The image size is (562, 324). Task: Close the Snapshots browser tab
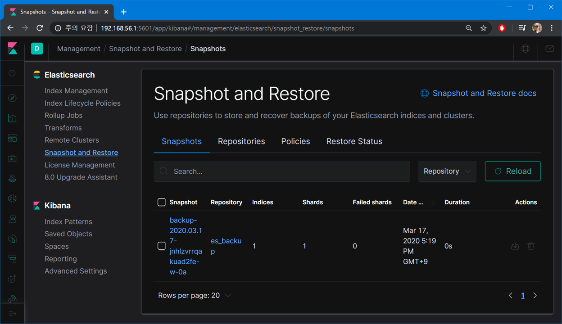tap(106, 12)
